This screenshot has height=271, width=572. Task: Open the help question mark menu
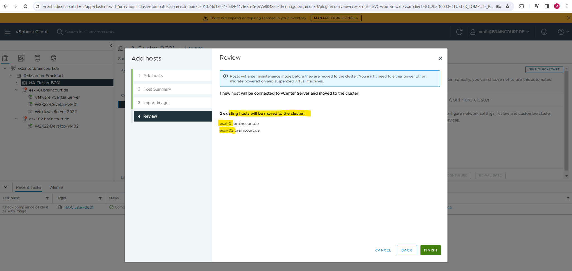click(563, 32)
